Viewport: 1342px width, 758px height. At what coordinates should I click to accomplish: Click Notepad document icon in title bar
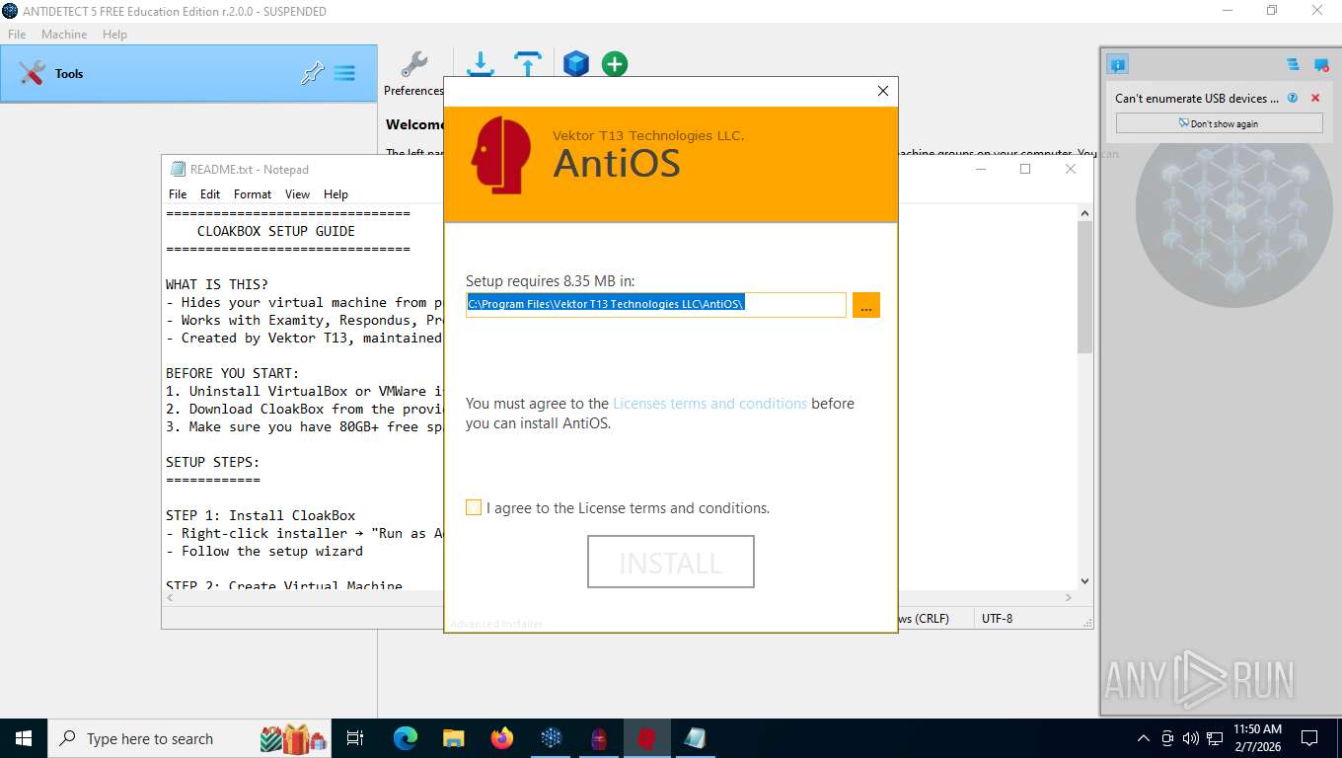click(x=178, y=169)
